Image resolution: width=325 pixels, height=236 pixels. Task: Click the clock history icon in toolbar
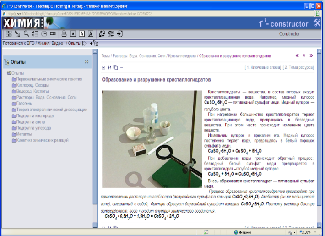(x=44, y=33)
